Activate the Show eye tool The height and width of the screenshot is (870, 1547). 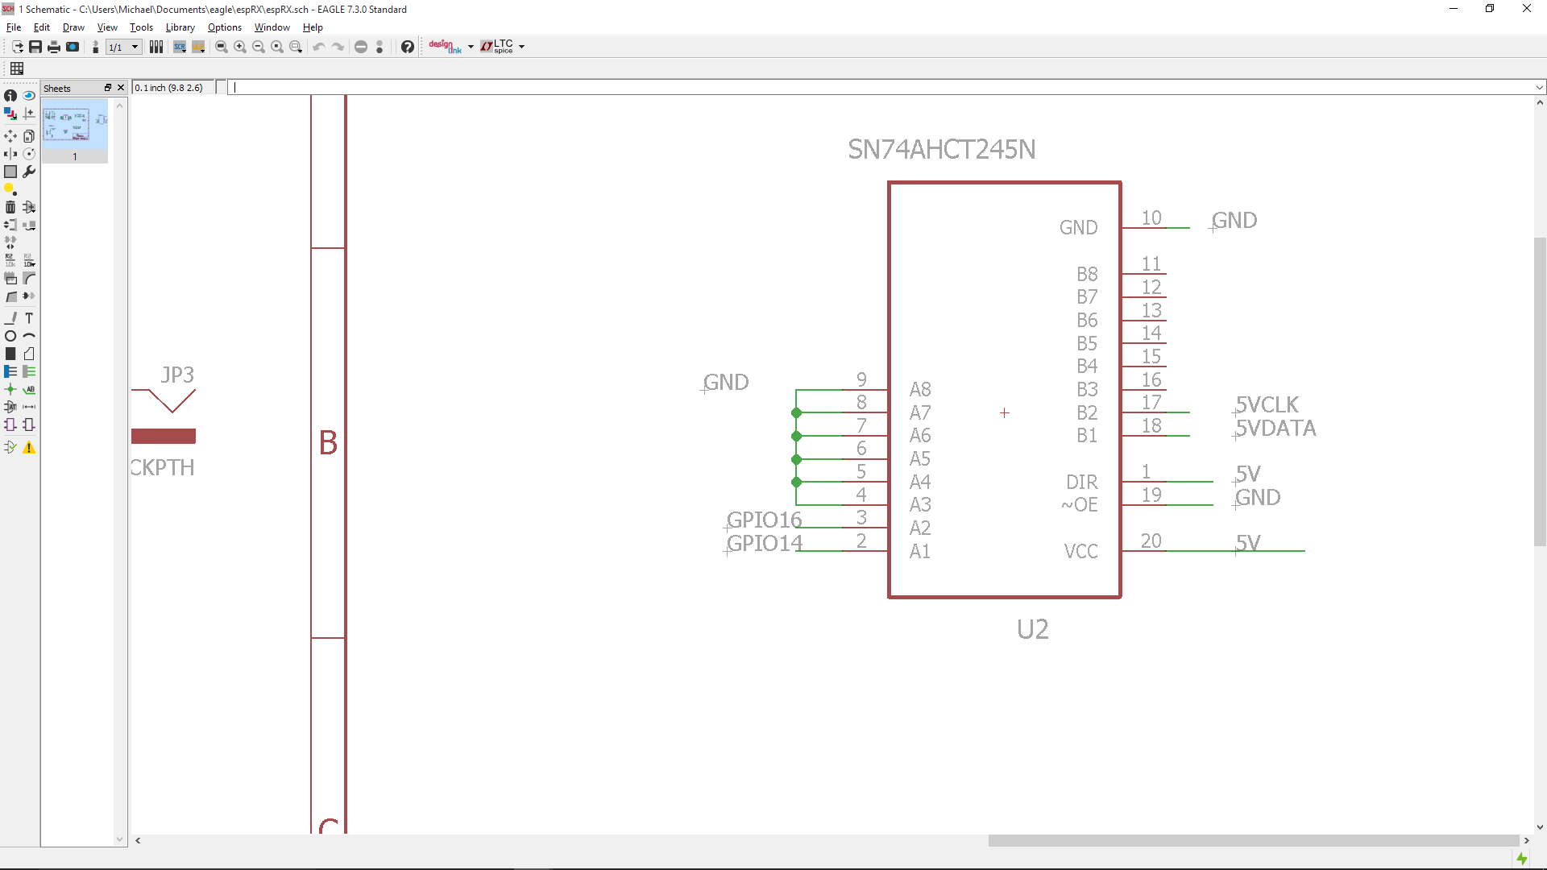click(29, 95)
